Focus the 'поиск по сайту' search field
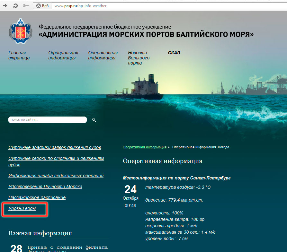The height and width of the screenshot is (252, 287). pos(47,120)
